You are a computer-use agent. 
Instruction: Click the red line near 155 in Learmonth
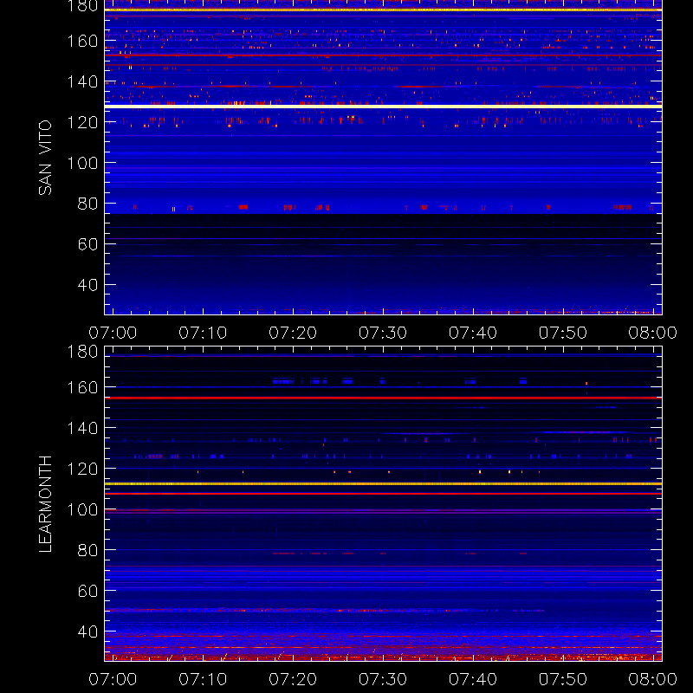pyautogui.click(x=383, y=398)
